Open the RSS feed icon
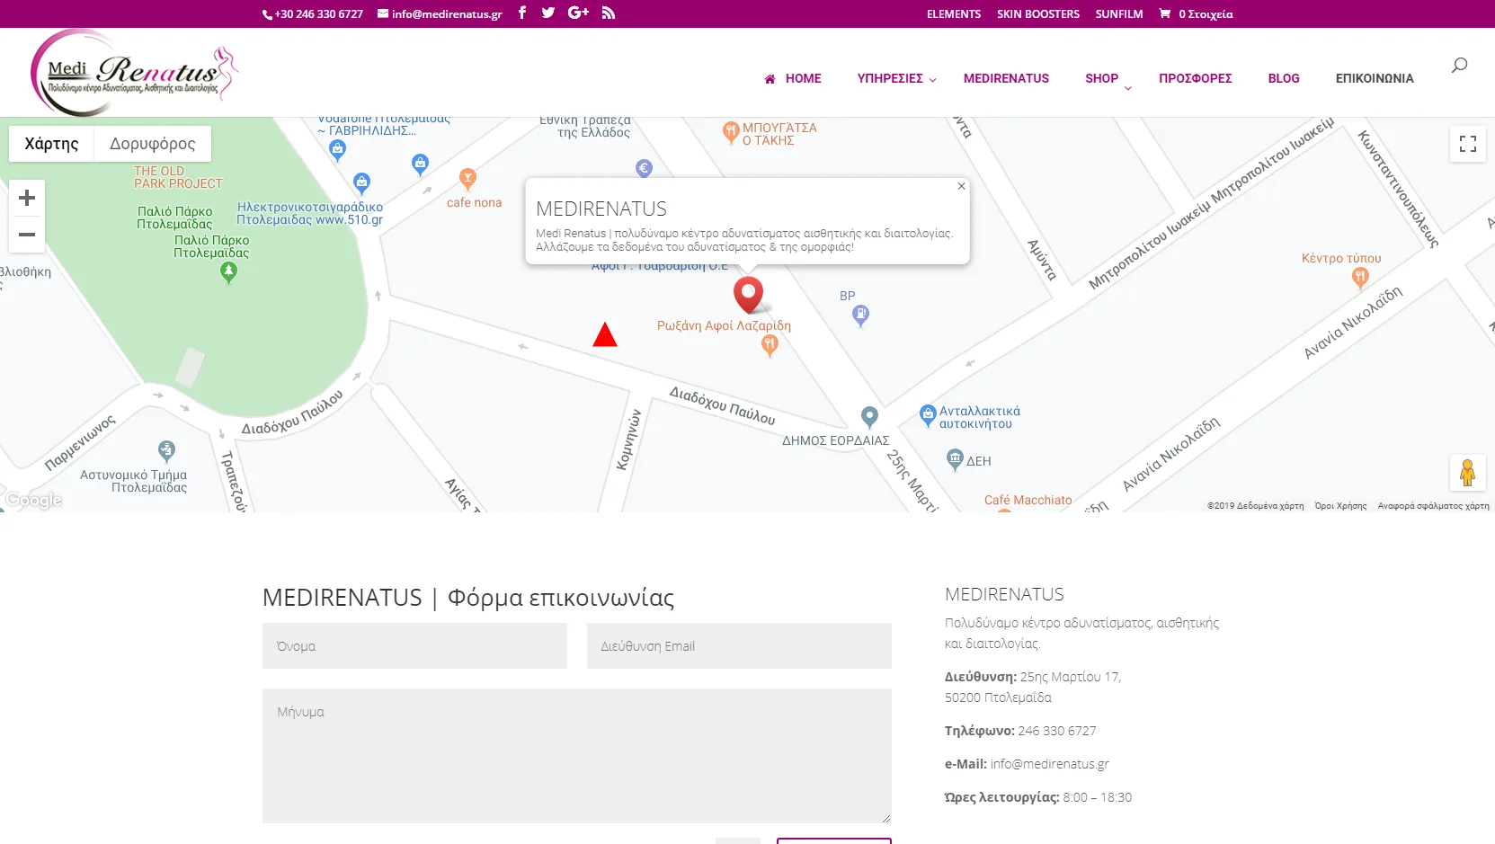The image size is (1495, 844). click(x=609, y=13)
